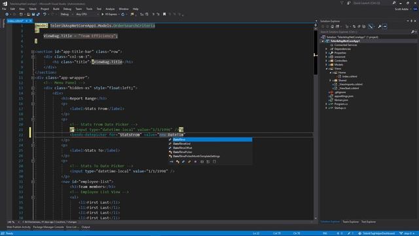
Task: Select Program.cs in Solution Explorer
Action: click(341, 104)
